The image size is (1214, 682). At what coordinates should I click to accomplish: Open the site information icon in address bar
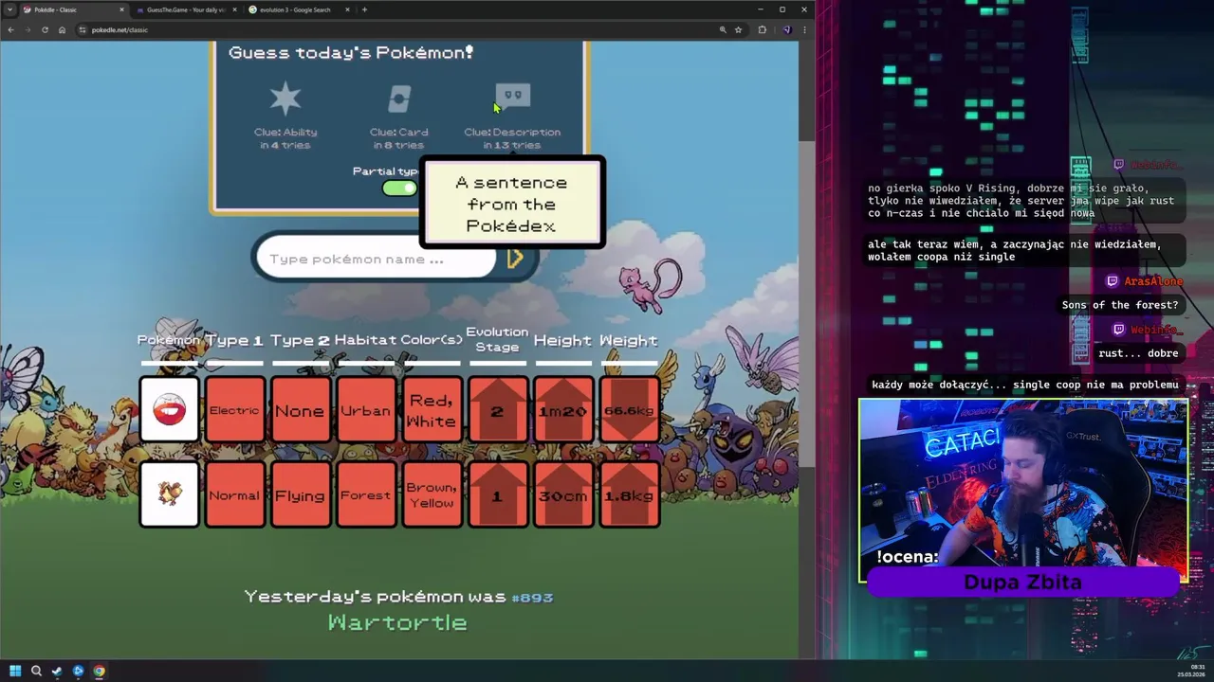(x=83, y=29)
